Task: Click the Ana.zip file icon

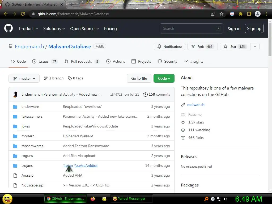Action: coord(15,176)
